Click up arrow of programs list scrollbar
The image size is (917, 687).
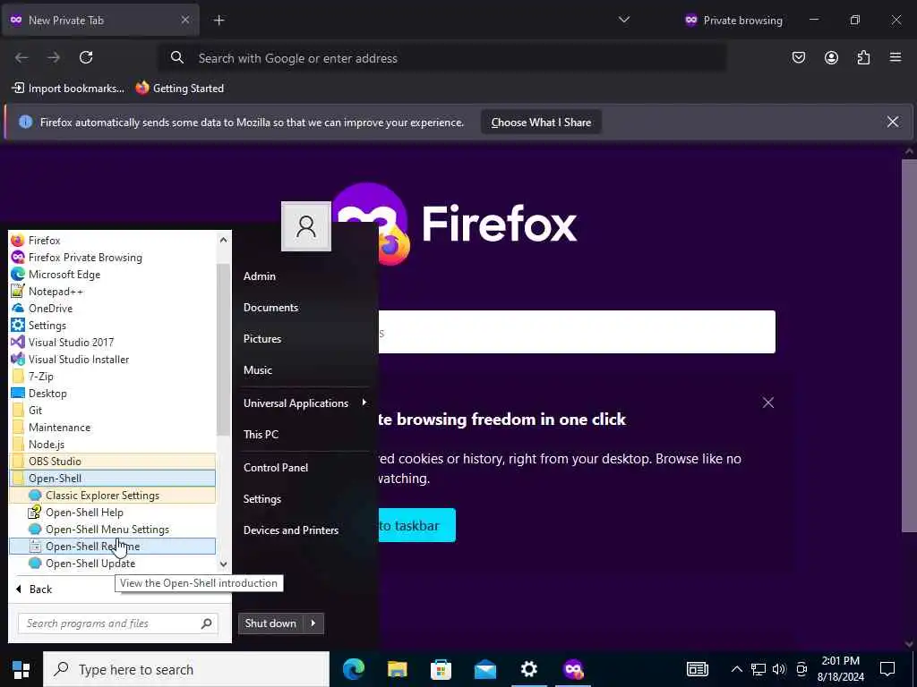[223, 240]
